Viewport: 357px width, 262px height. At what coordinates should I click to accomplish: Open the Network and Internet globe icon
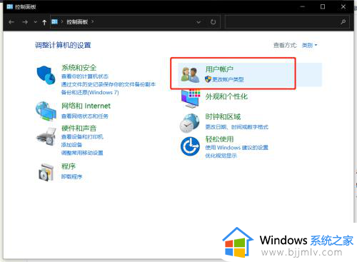point(46,111)
